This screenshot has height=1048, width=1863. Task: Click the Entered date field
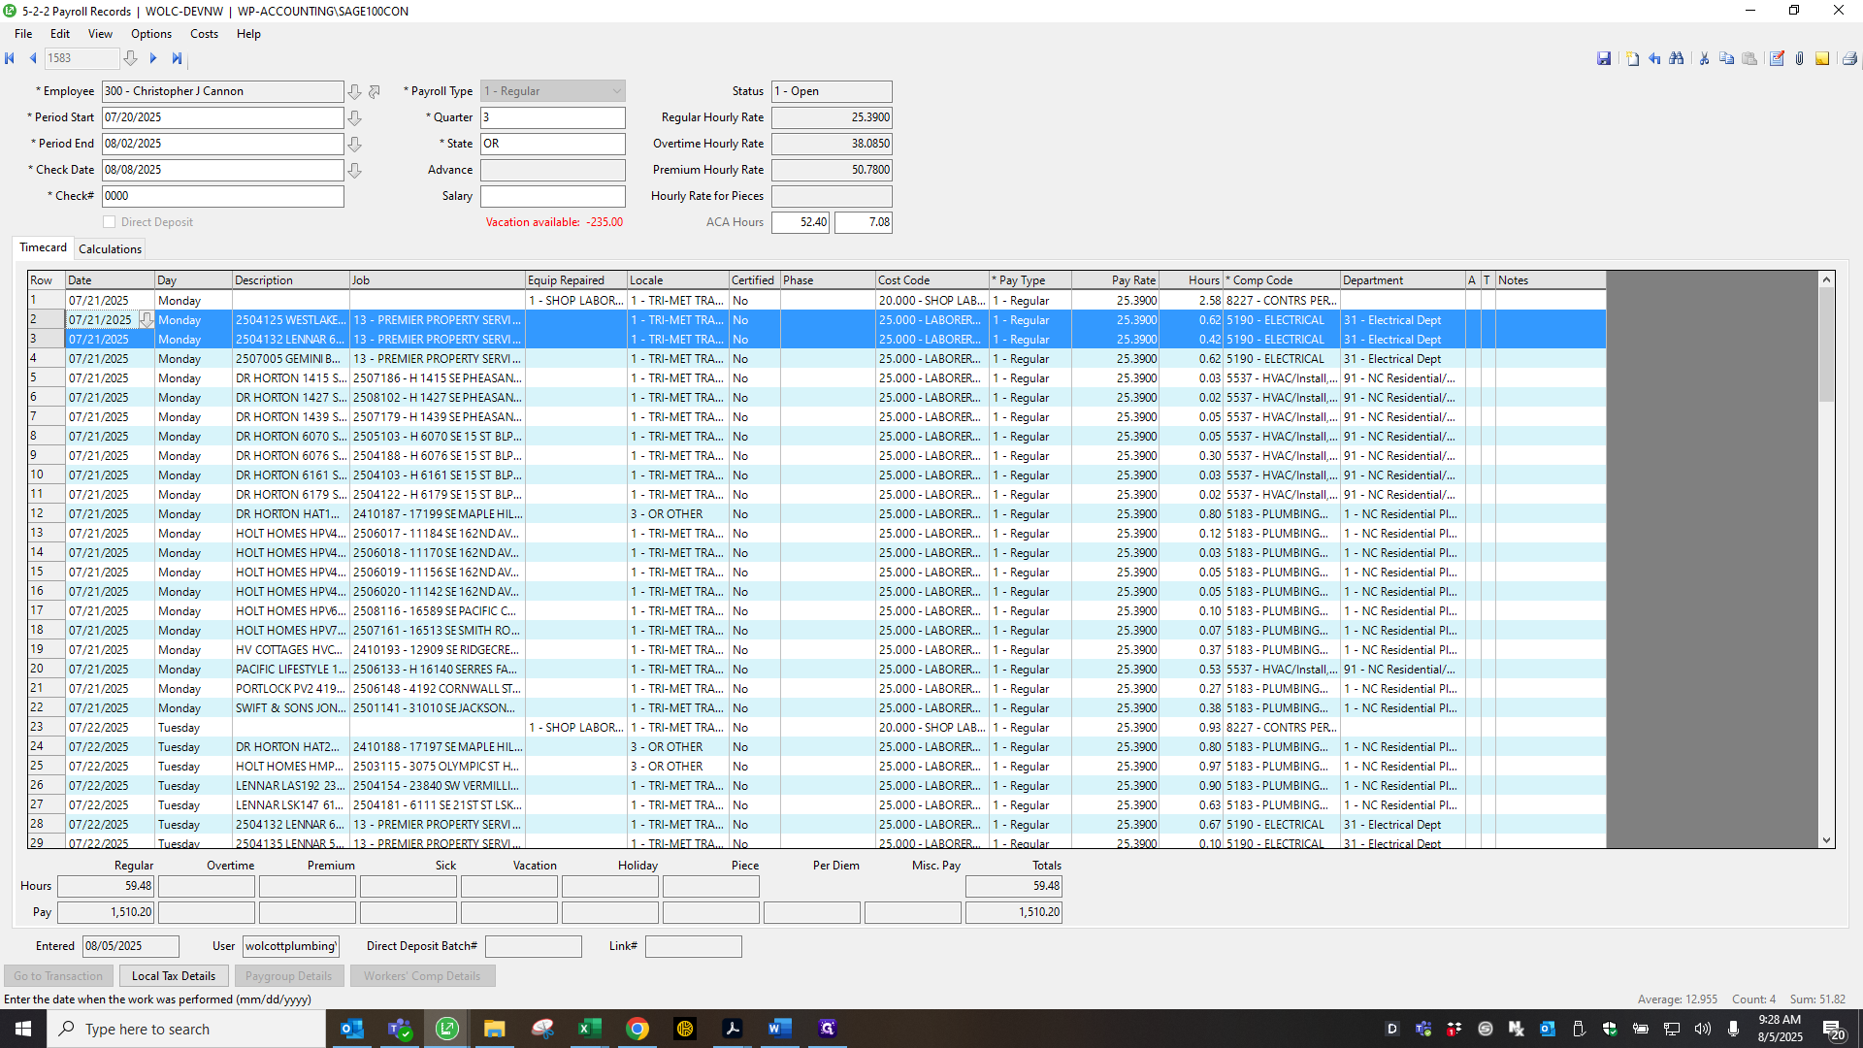click(x=131, y=946)
